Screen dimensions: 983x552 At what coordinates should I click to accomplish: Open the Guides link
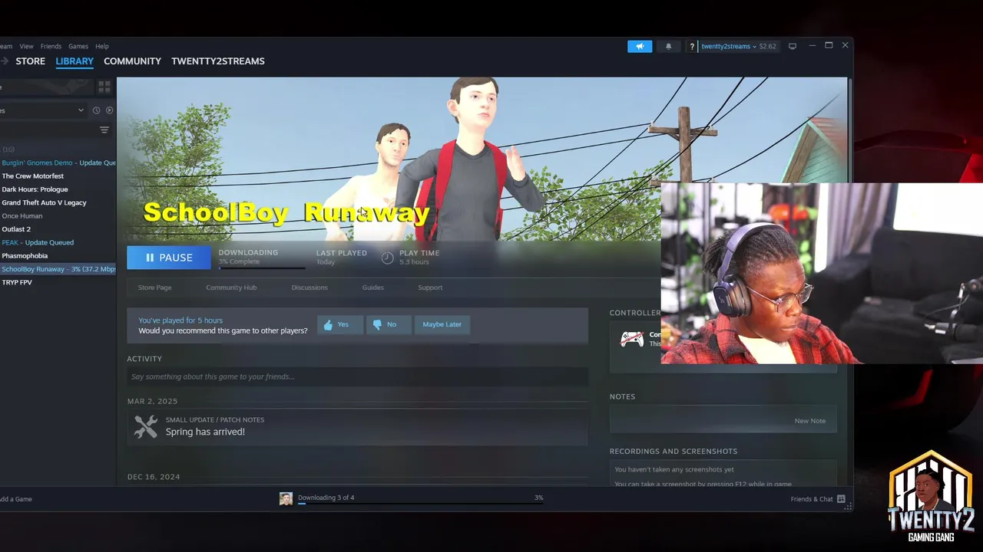click(x=372, y=287)
